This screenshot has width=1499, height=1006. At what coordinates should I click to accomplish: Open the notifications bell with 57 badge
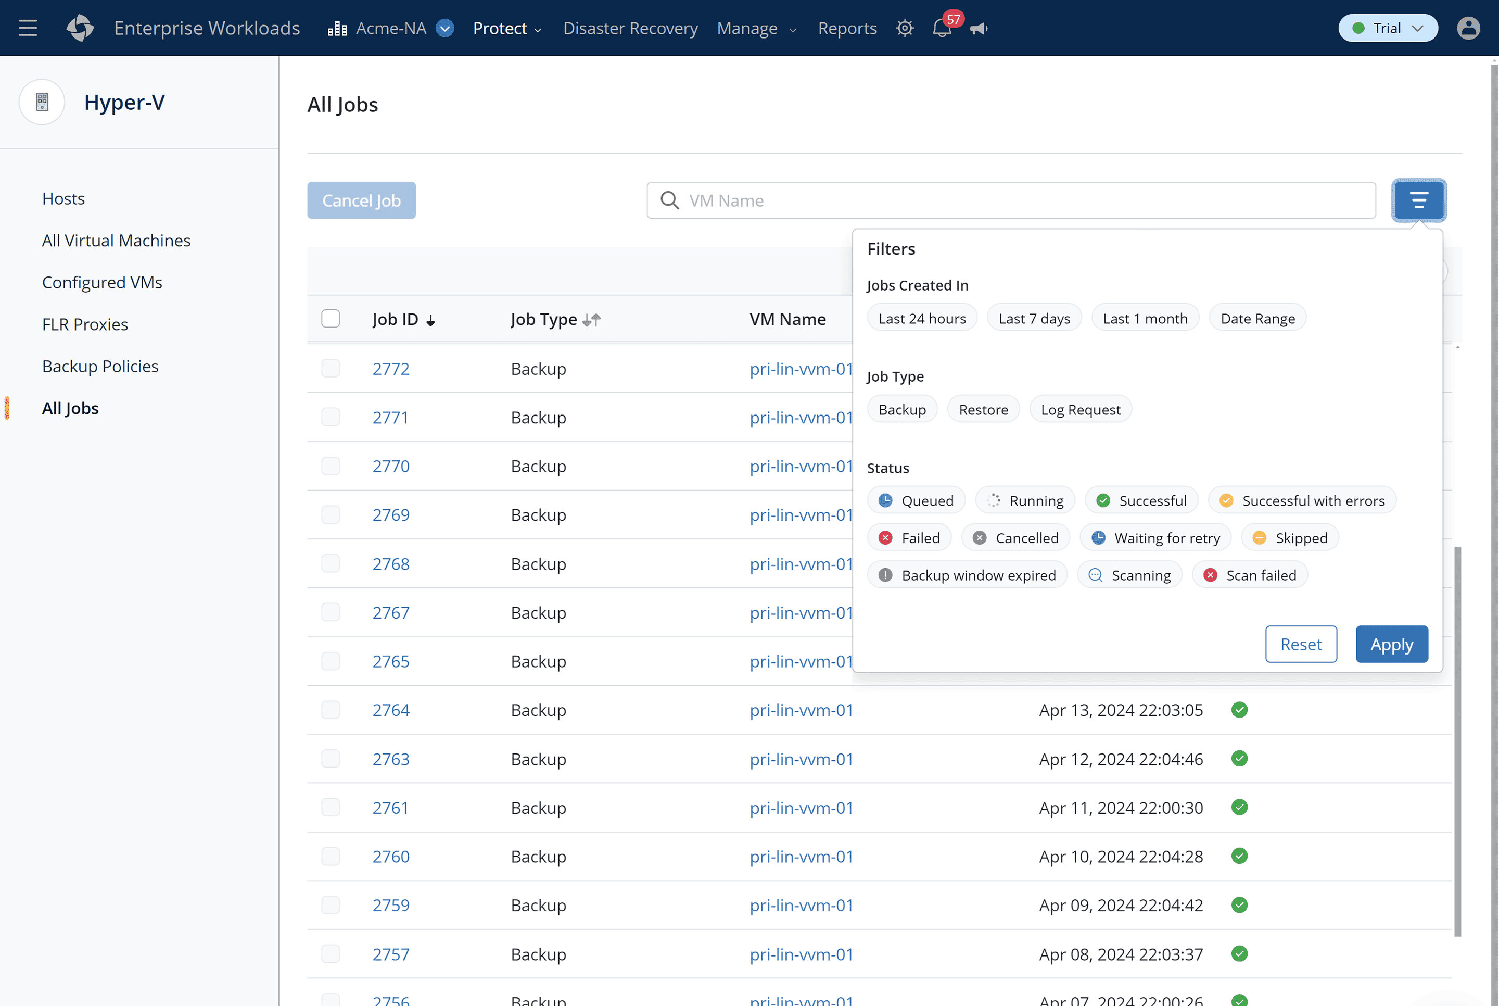point(943,28)
